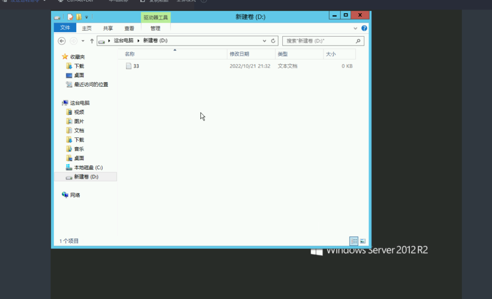Open 最近访问的位置 in the navigation pane

(x=91, y=84)
